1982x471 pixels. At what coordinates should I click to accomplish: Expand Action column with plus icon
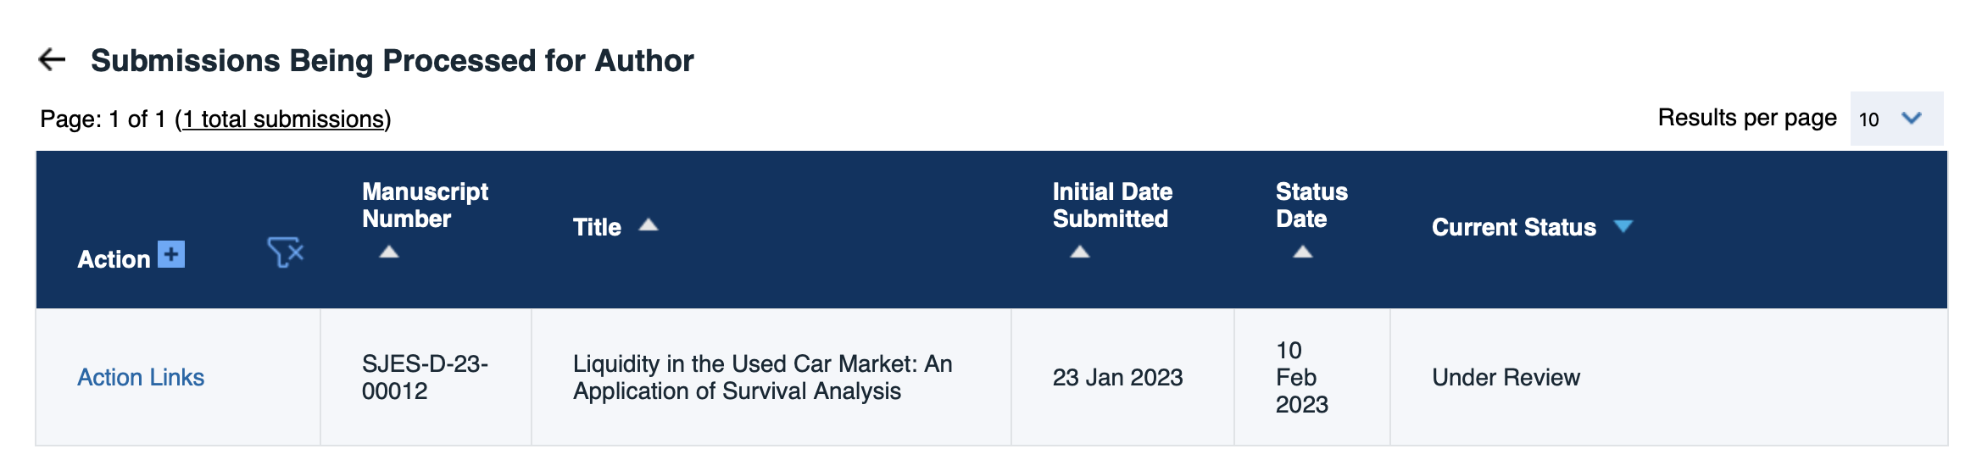(171, 254)
